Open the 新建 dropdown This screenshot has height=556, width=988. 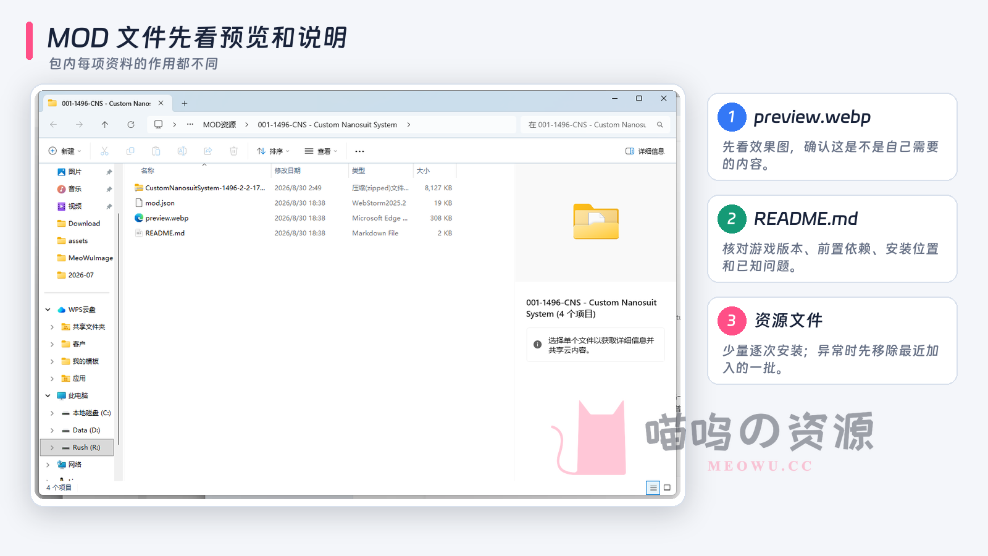65,151
